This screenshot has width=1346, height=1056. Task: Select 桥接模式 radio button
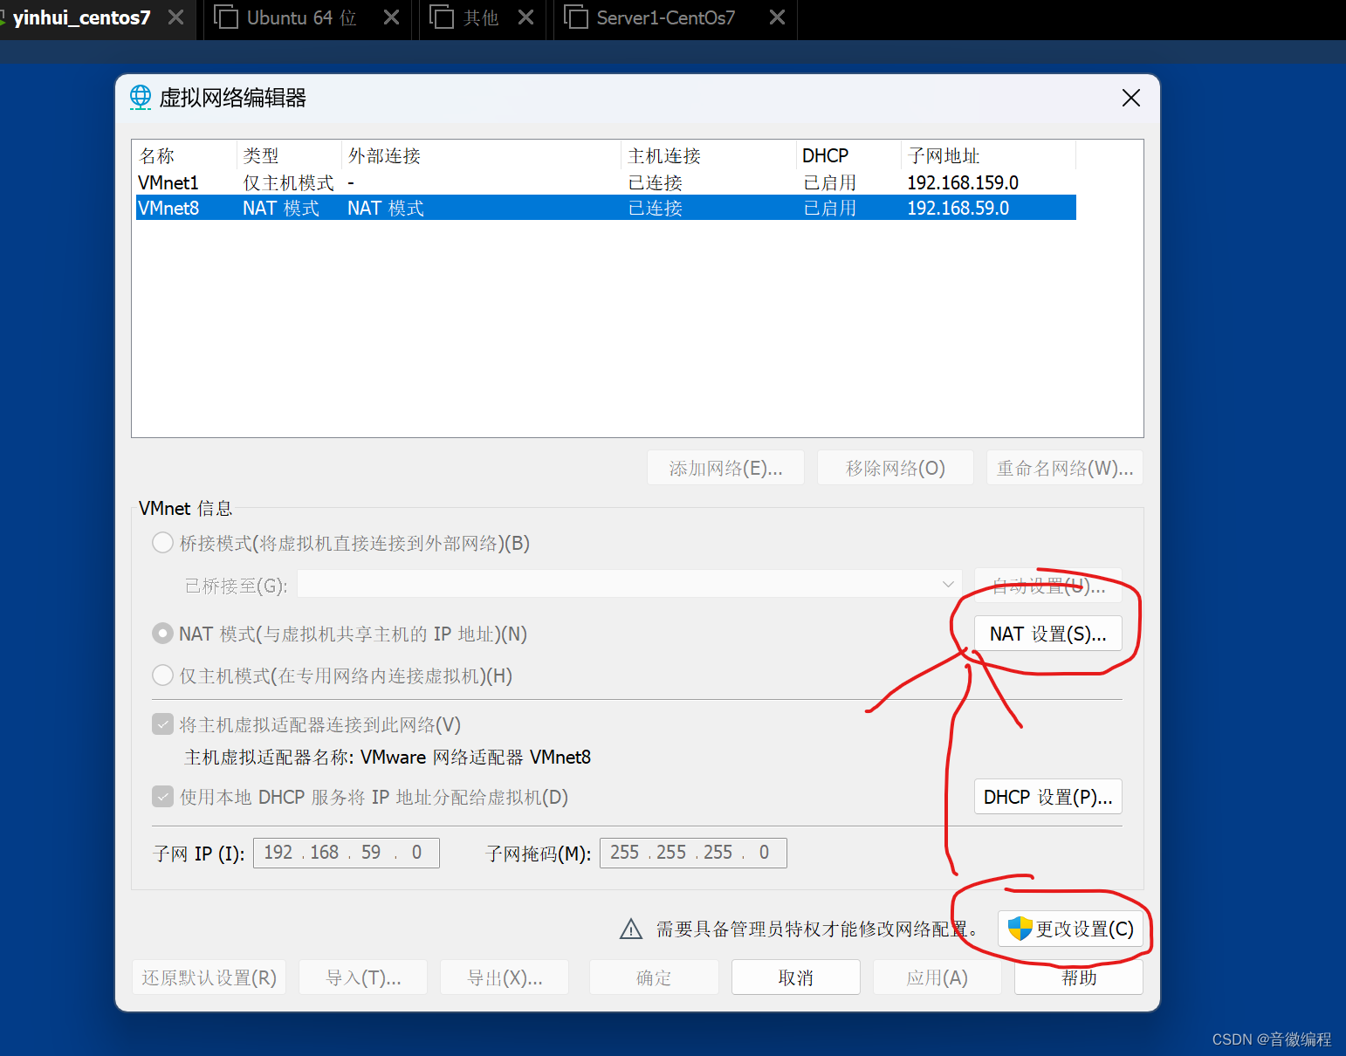[162, 543]
